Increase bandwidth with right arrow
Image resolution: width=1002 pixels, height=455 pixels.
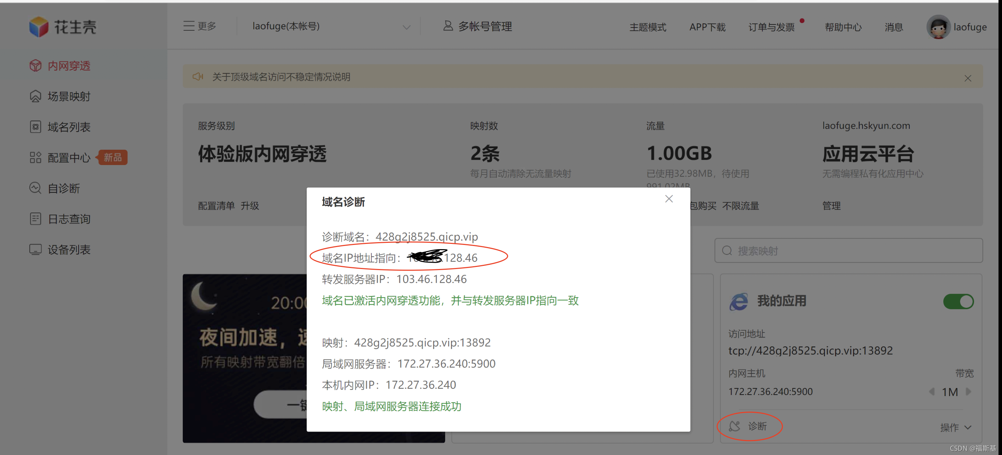click(x=968, y=391)
